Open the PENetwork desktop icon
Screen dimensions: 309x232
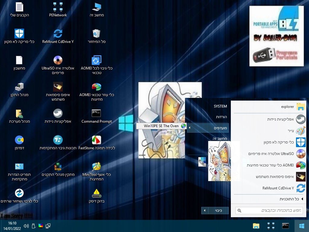tap(58, 10)
